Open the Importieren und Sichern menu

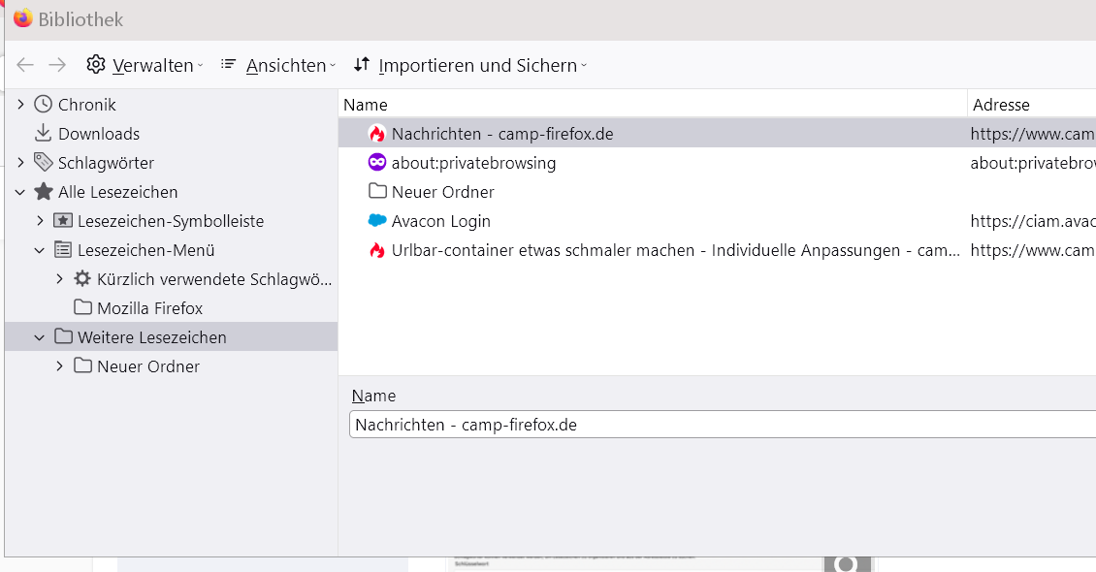(470, 66)
